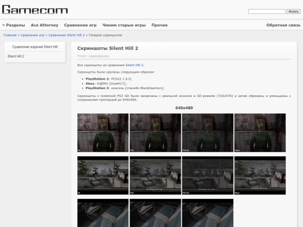The image size is (303, 227).
Task: Open the Xbox parking lot screenshot
Action: (260, 175)
